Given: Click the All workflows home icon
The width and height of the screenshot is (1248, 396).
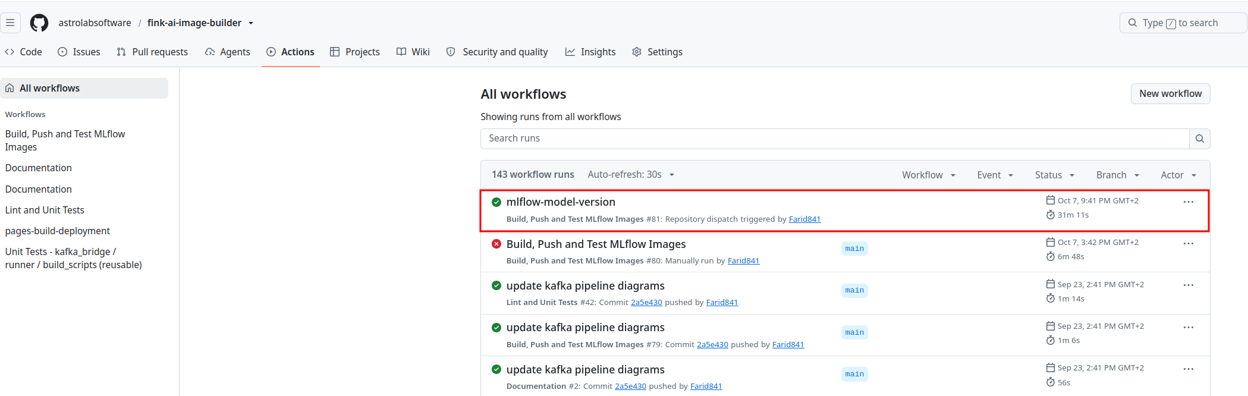Looking at the screenshot, I should [10, 88].
